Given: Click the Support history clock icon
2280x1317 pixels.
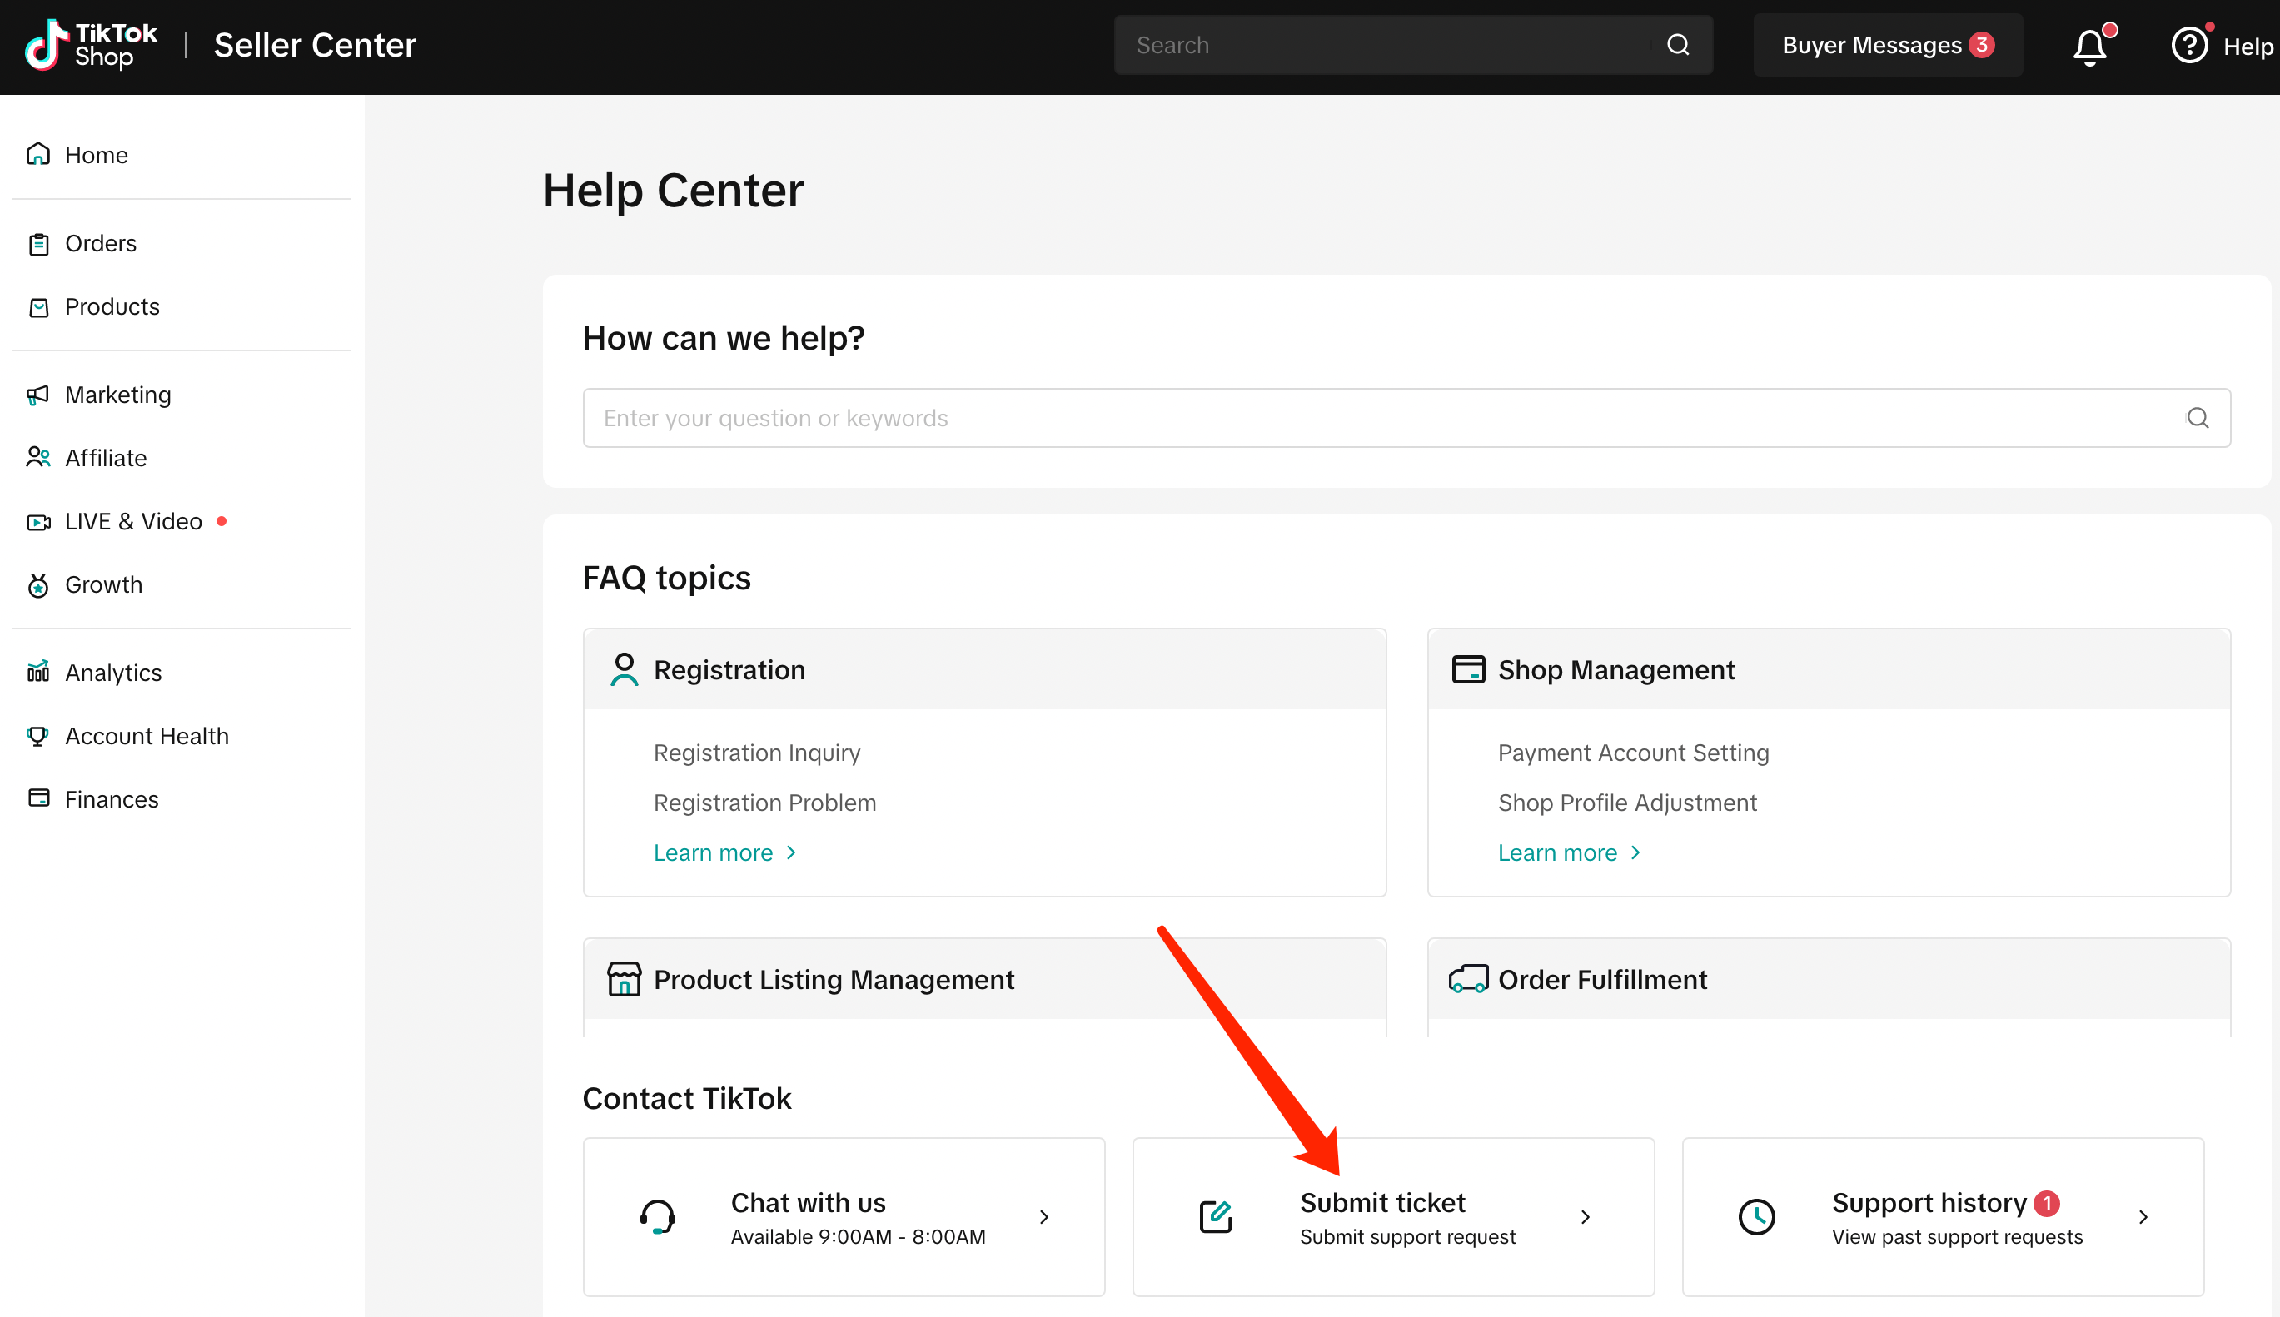Looking at the screenshot, I should coord(1756,1216).
